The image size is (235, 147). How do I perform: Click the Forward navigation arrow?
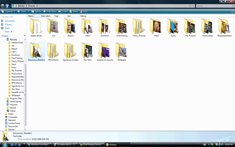(7, 6)
